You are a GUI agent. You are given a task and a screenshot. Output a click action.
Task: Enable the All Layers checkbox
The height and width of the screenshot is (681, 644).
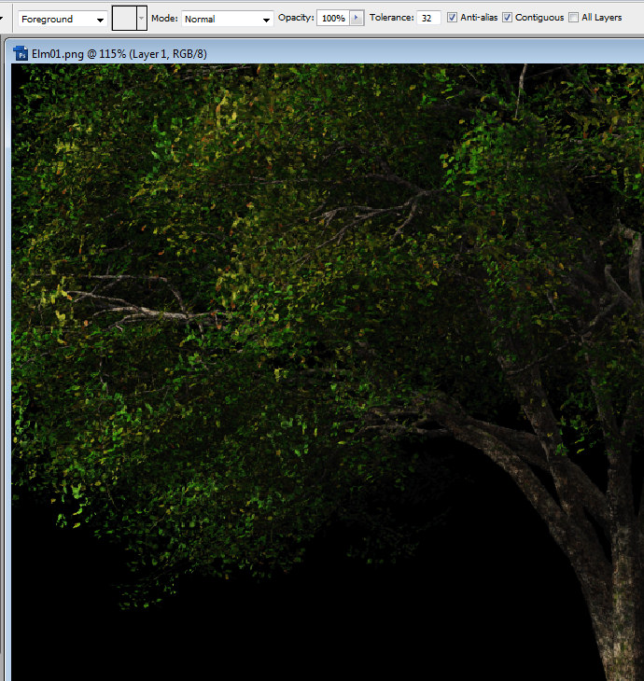click(x=574, y=18)
